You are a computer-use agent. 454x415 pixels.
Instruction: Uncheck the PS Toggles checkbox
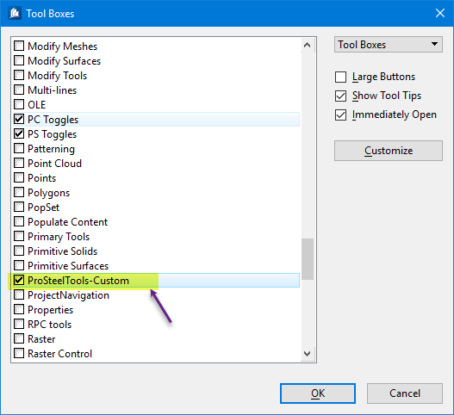[19, 133]
